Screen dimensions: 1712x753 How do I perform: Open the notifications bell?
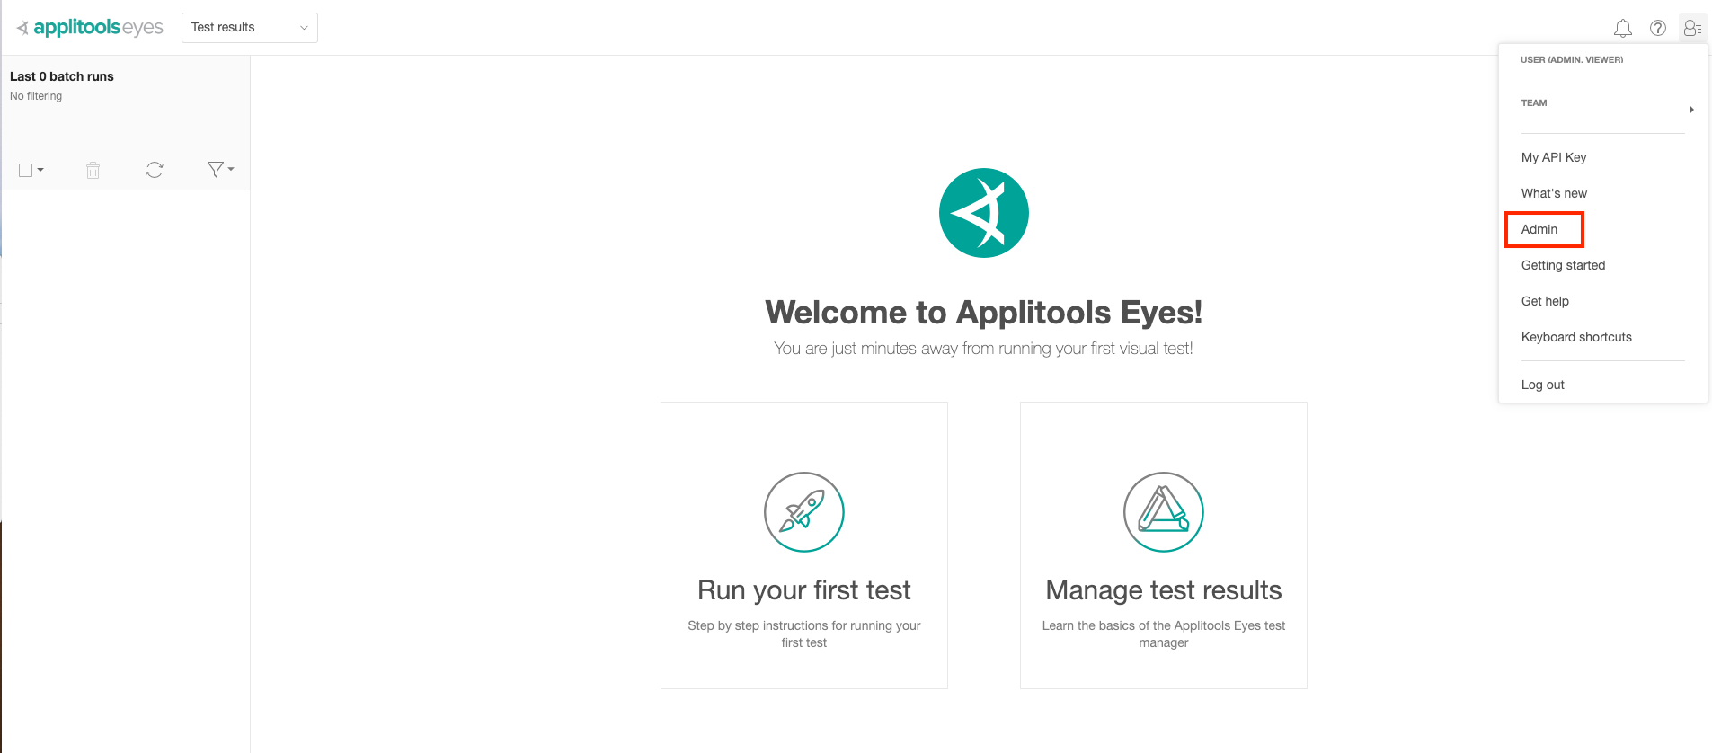coord(1622,28)
